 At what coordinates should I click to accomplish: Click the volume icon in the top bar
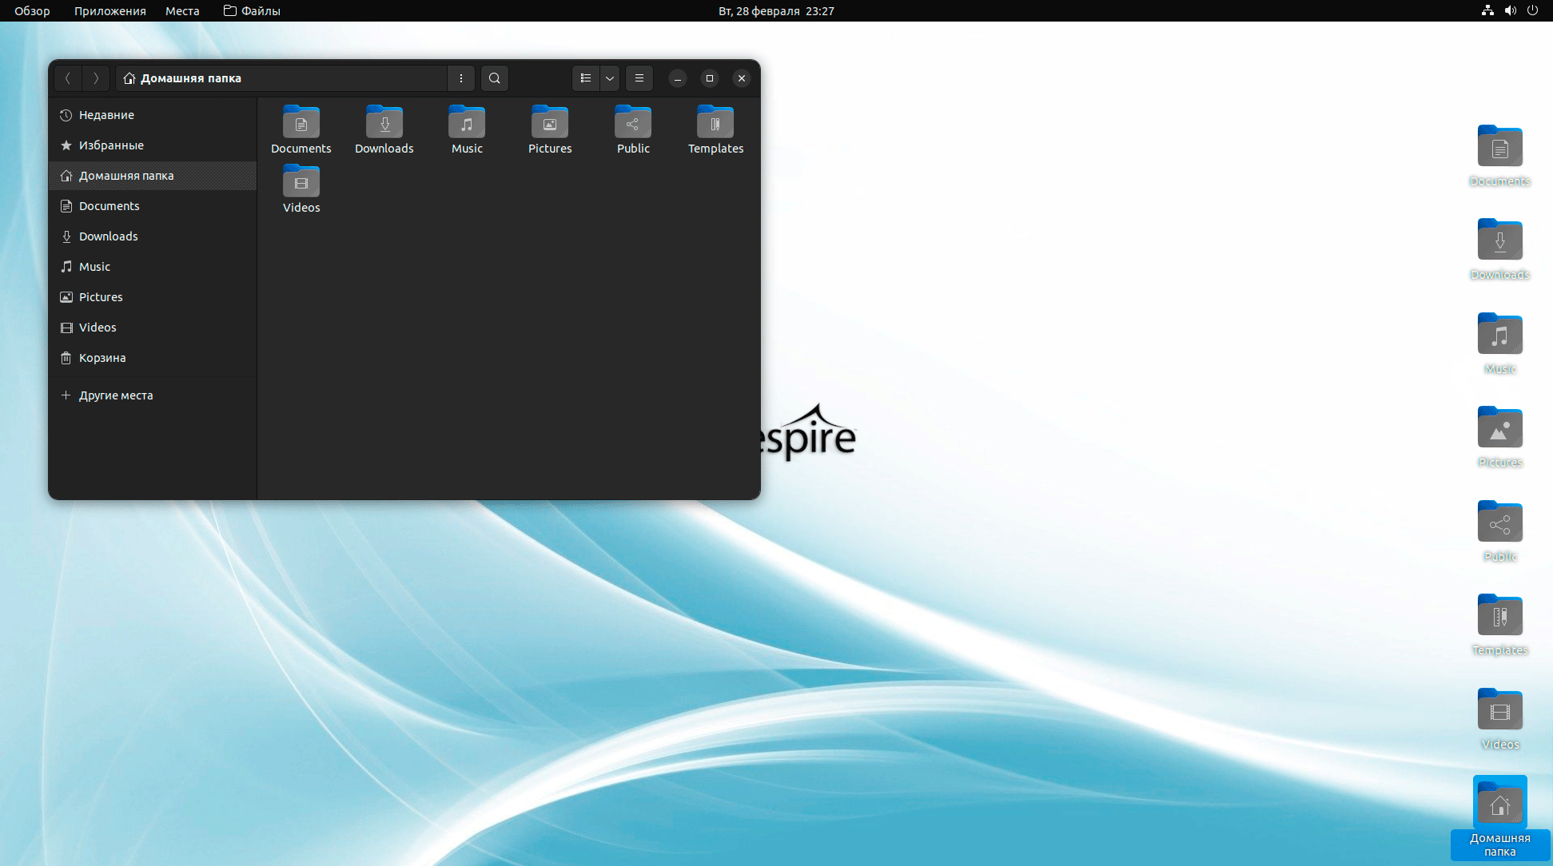(1510, 11)
